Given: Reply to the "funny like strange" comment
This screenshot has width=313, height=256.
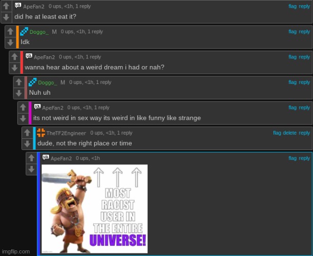Looking at the screenshot, I should coord(304,108).
